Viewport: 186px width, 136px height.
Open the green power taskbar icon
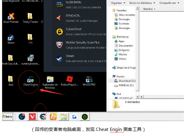[x=85, y=117]
